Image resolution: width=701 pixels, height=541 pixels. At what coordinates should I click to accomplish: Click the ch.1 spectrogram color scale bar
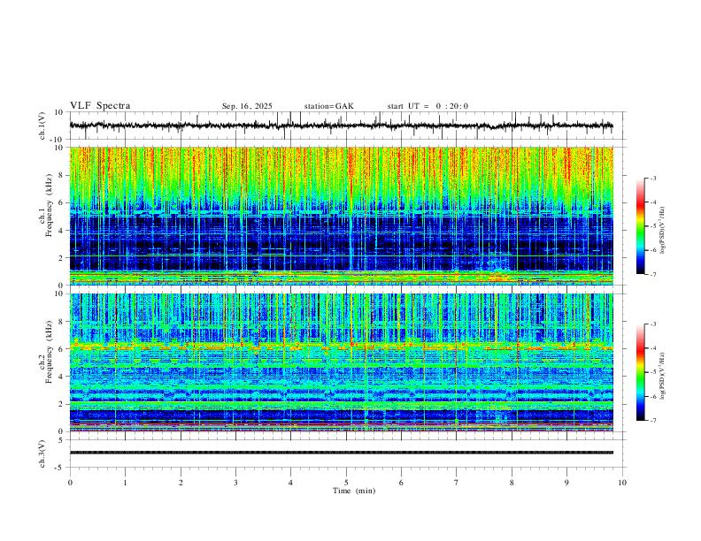640,226
